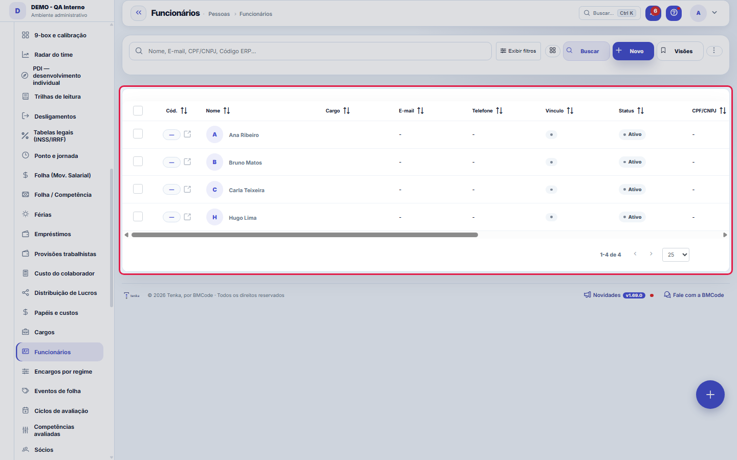Viewport: 737px width, 460px height.
Task: Click the horizontal table scrollbar
Action: click(305, 235)
